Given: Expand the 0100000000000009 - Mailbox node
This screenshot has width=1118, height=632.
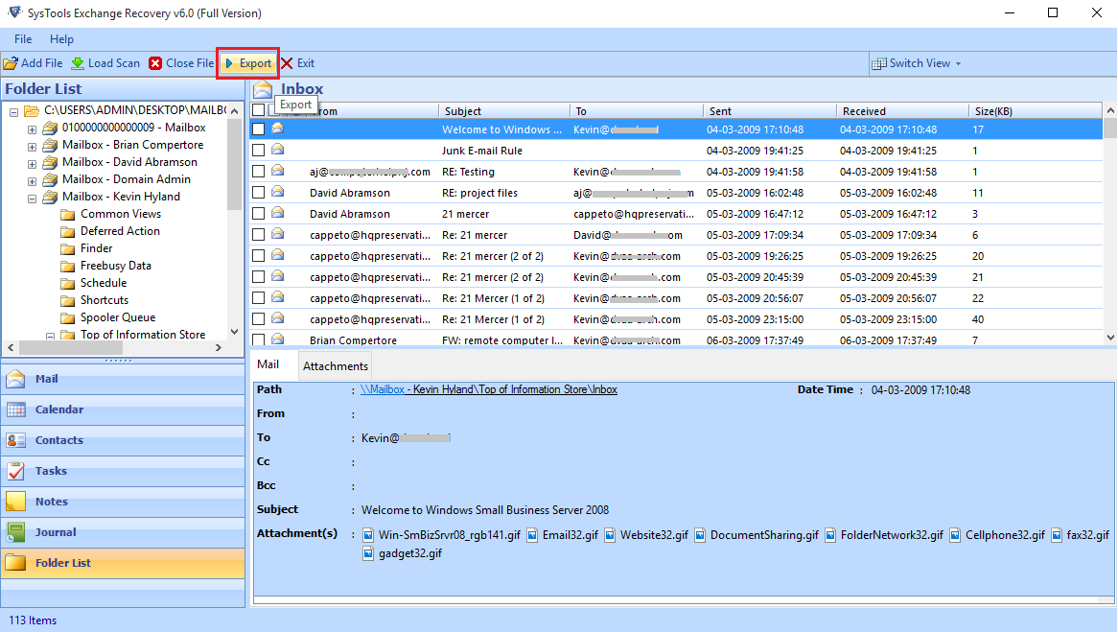Looking at the screenshot, I should (32, 129).
